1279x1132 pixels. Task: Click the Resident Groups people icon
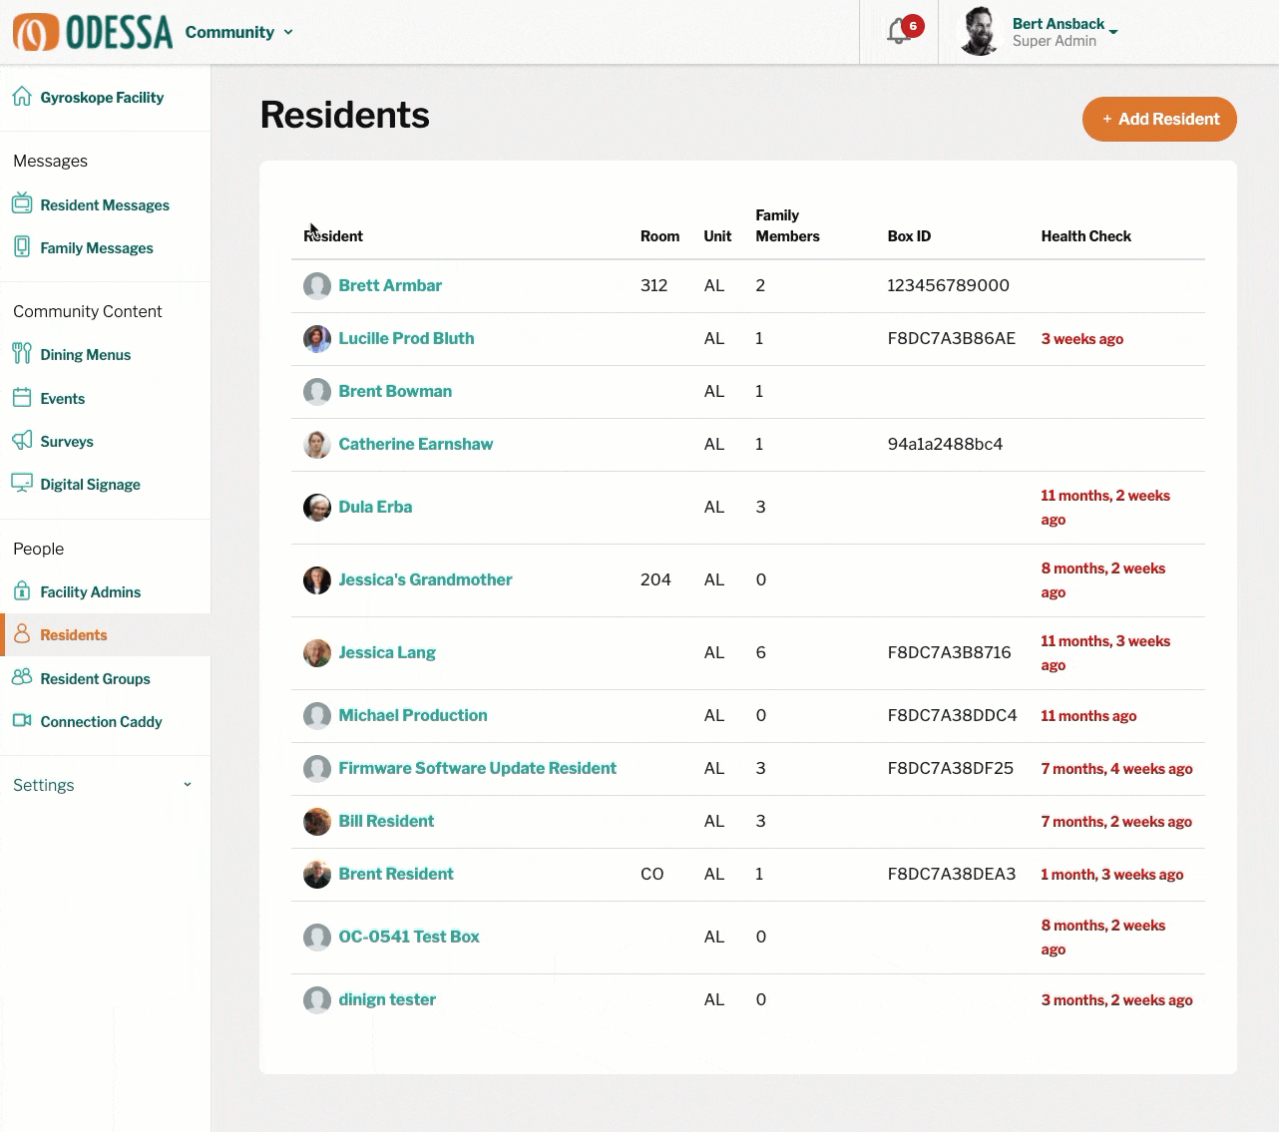coord(22,677)
